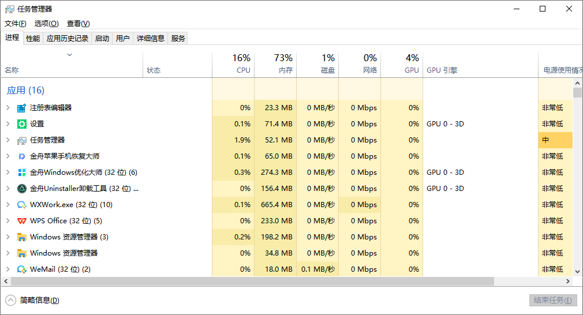This screenshot has height=315, width=583.
Task: Click the 金舟苹果手机恢复大师 icon
Action: tap(21, 156)
